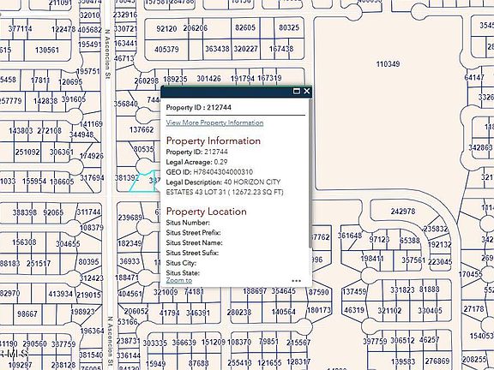
Task: Select parcel 381392
Action: coord(127,178)
